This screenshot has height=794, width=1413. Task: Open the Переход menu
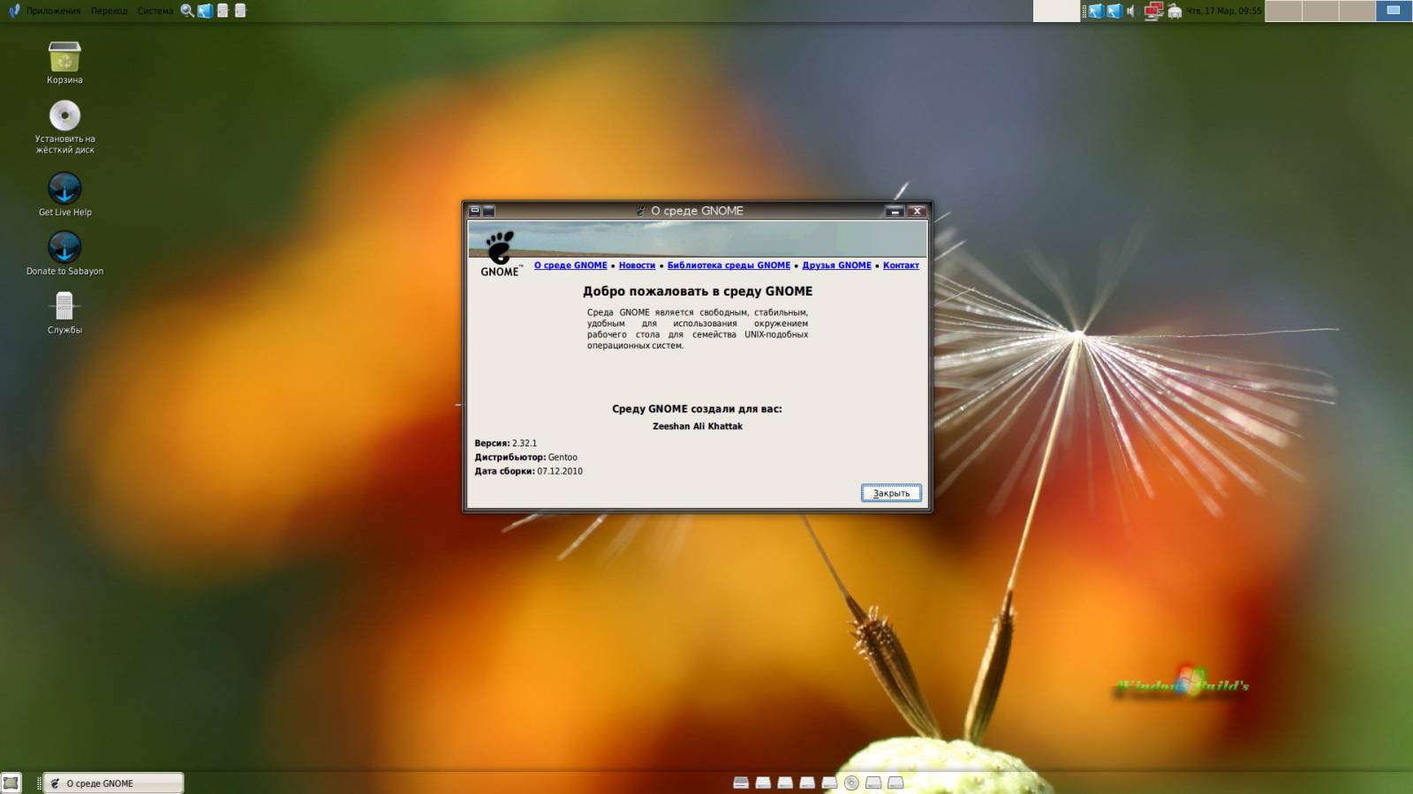click(x=109, y=11)
